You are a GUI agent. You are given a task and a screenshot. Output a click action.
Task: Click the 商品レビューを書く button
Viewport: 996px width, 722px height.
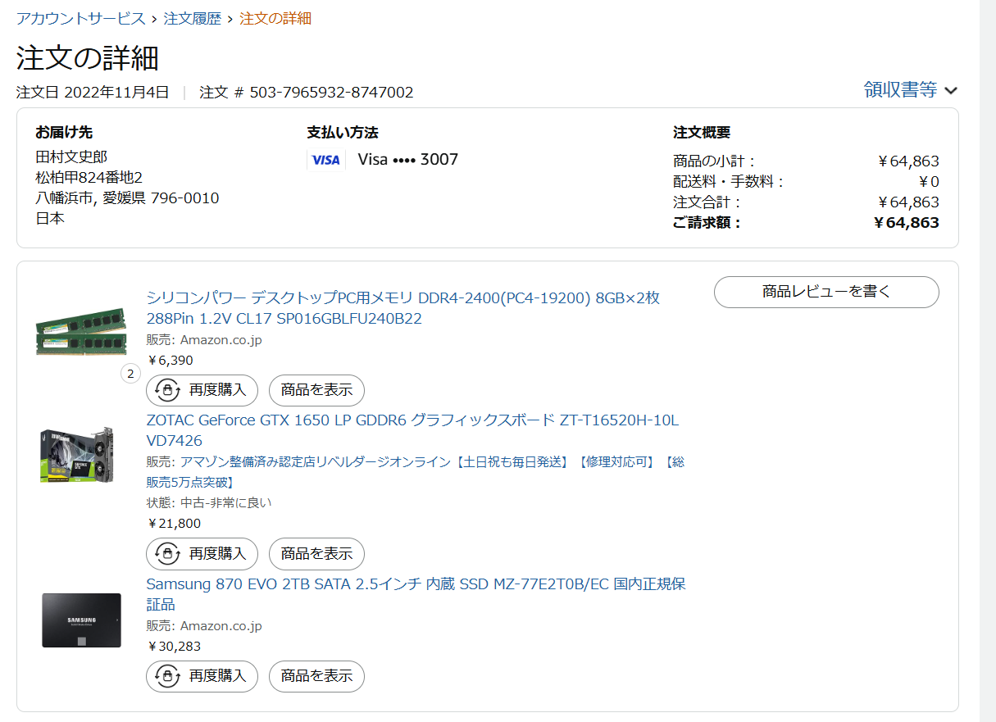coord(826,291)
